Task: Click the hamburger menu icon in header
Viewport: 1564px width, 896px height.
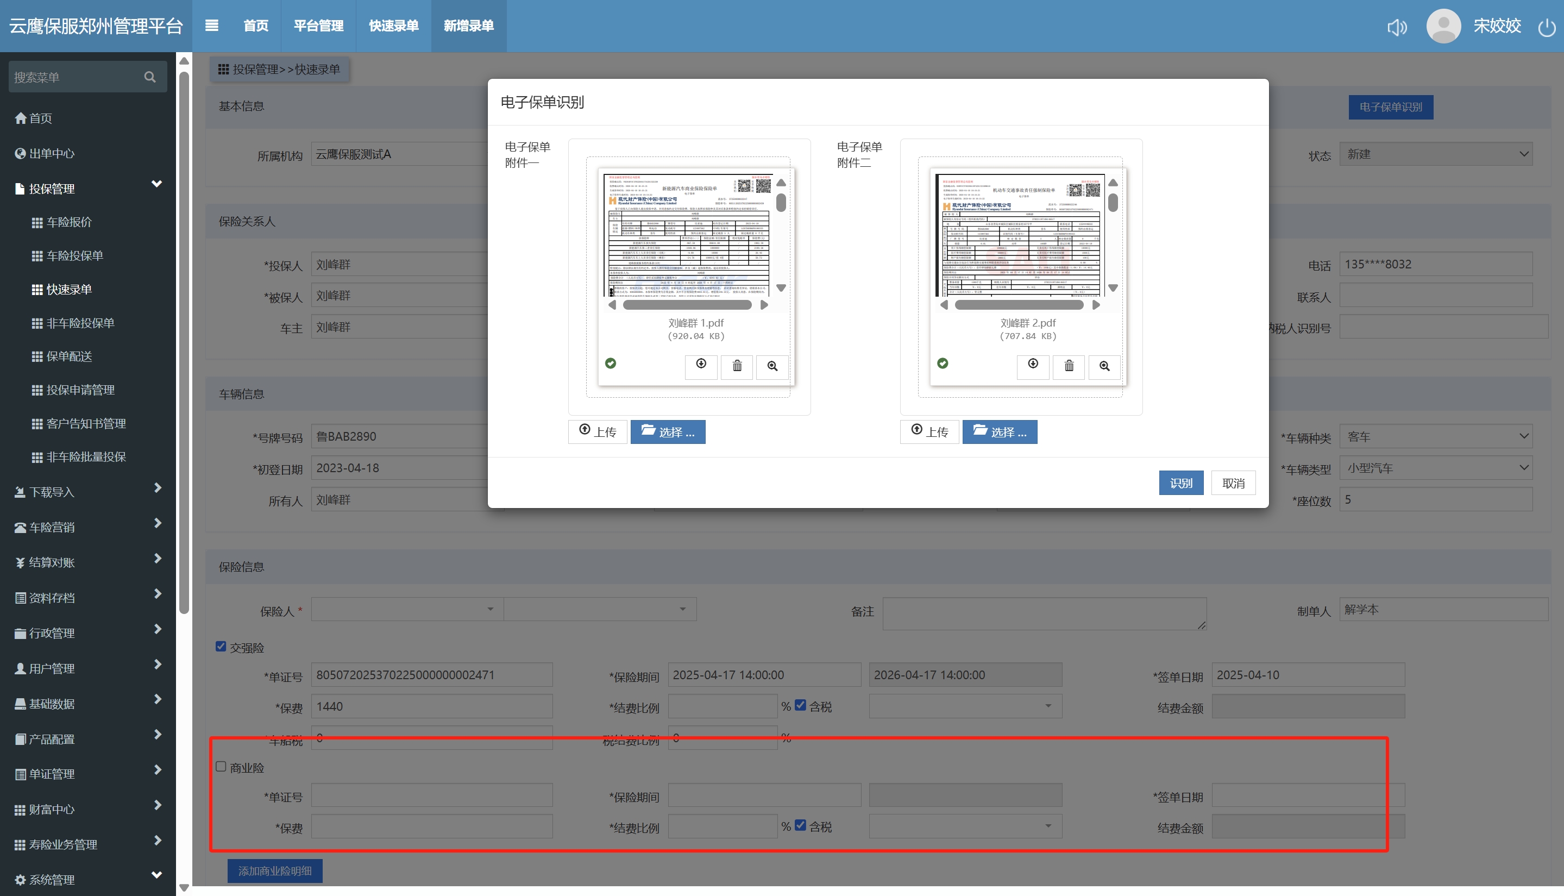Action: click(212, 26)
